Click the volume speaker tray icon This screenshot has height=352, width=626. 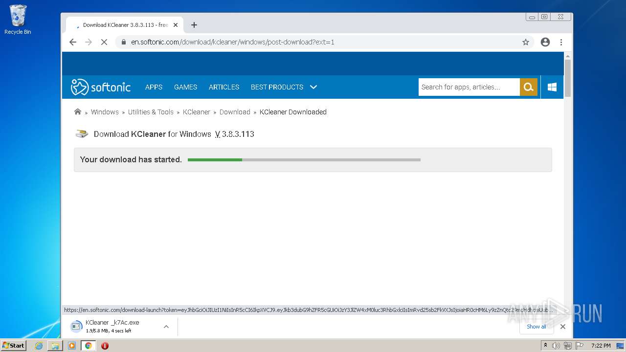point(556,346)
